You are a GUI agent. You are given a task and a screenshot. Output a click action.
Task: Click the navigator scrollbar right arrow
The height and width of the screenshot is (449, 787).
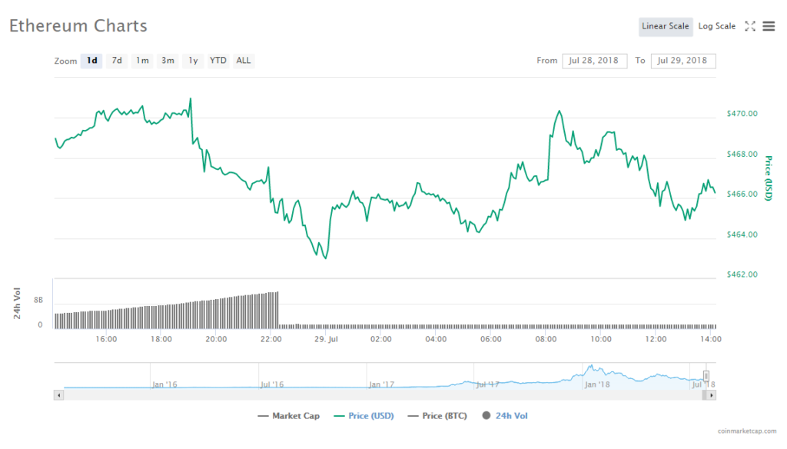(x=712, y=395)
